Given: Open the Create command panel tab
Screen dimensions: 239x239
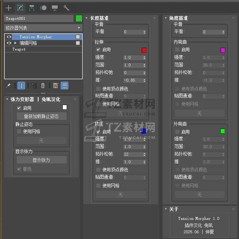Looking at the screenshot, I should pos(9,8).
